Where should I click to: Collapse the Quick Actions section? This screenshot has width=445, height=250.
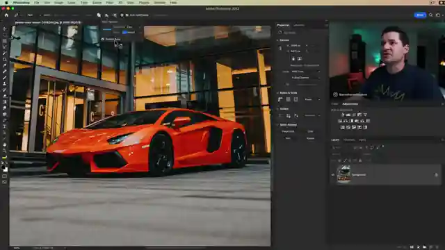coord(278,125)
